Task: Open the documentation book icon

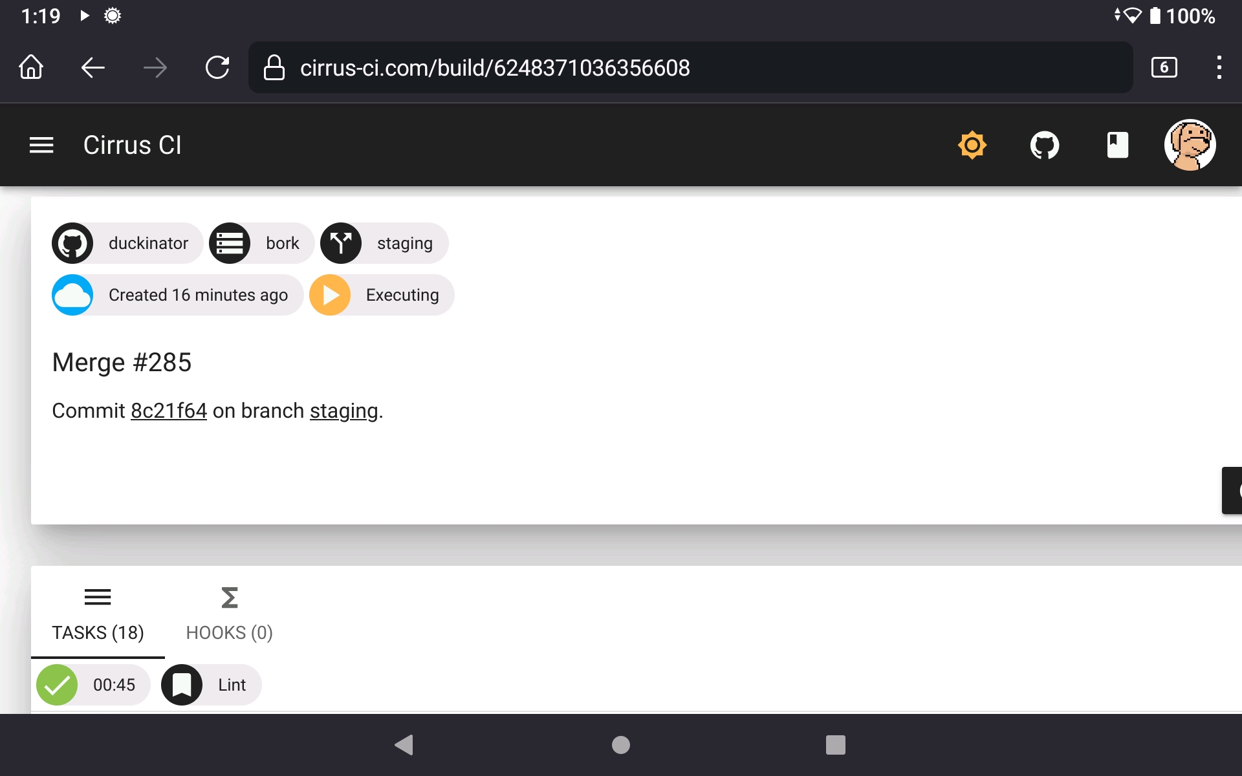Action: [1118, 145]
